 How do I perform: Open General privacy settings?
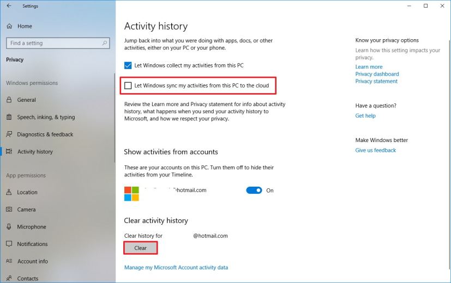click(x=27, y=100)
